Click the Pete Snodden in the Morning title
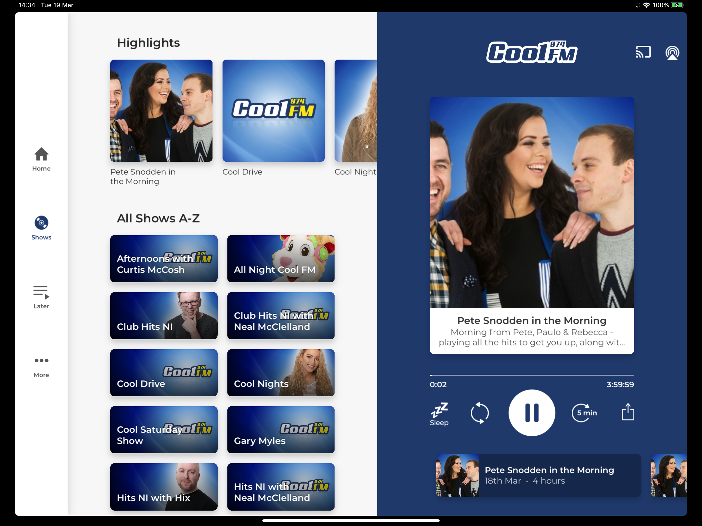This screenshot has width=702, height=526. coord(532,321)
